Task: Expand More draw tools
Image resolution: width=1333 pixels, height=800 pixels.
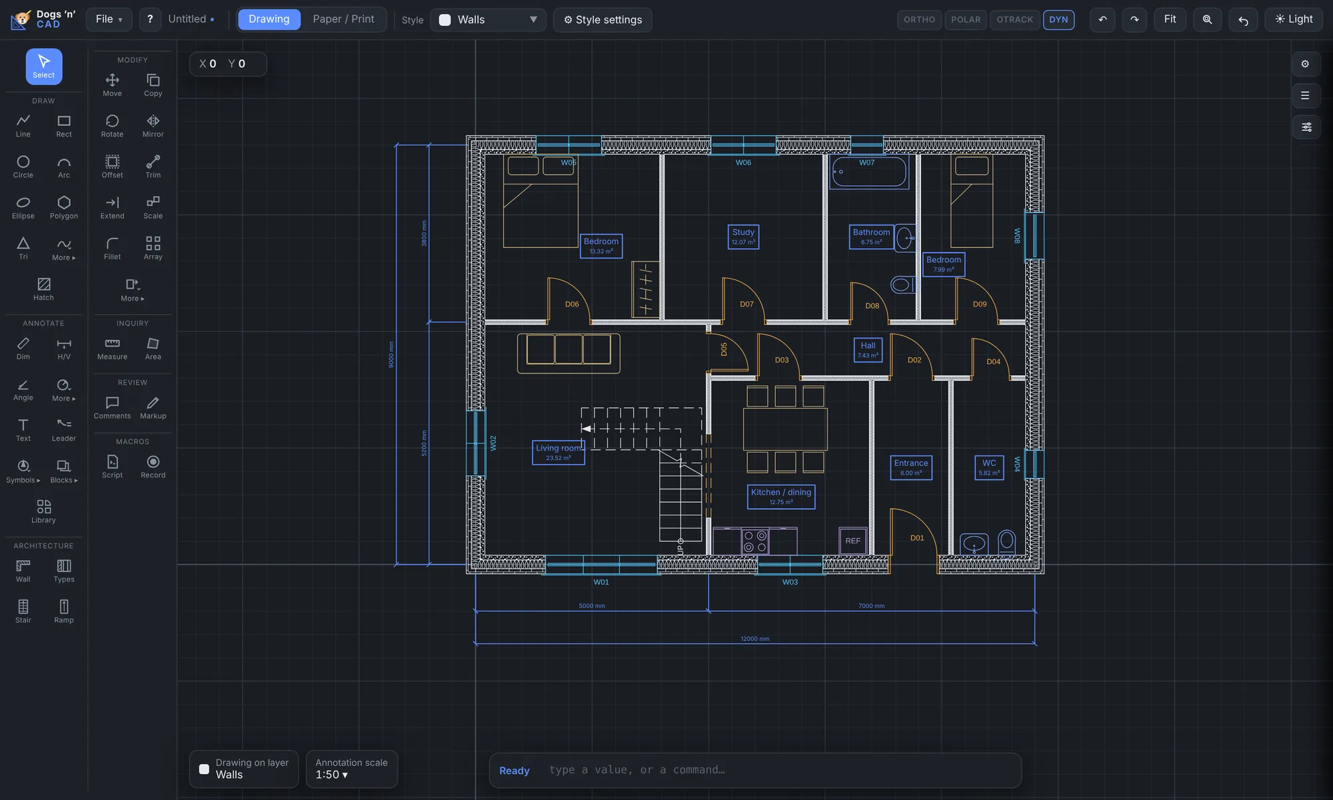Action: (x=64, y=249)
